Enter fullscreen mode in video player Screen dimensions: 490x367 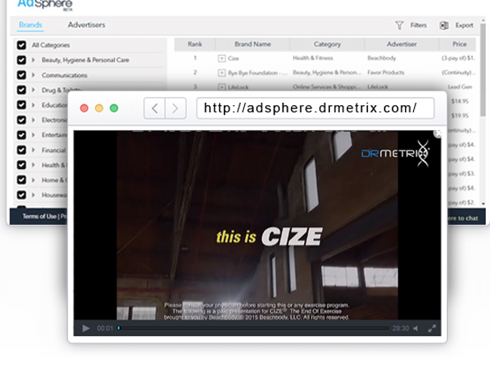point(432,328)
